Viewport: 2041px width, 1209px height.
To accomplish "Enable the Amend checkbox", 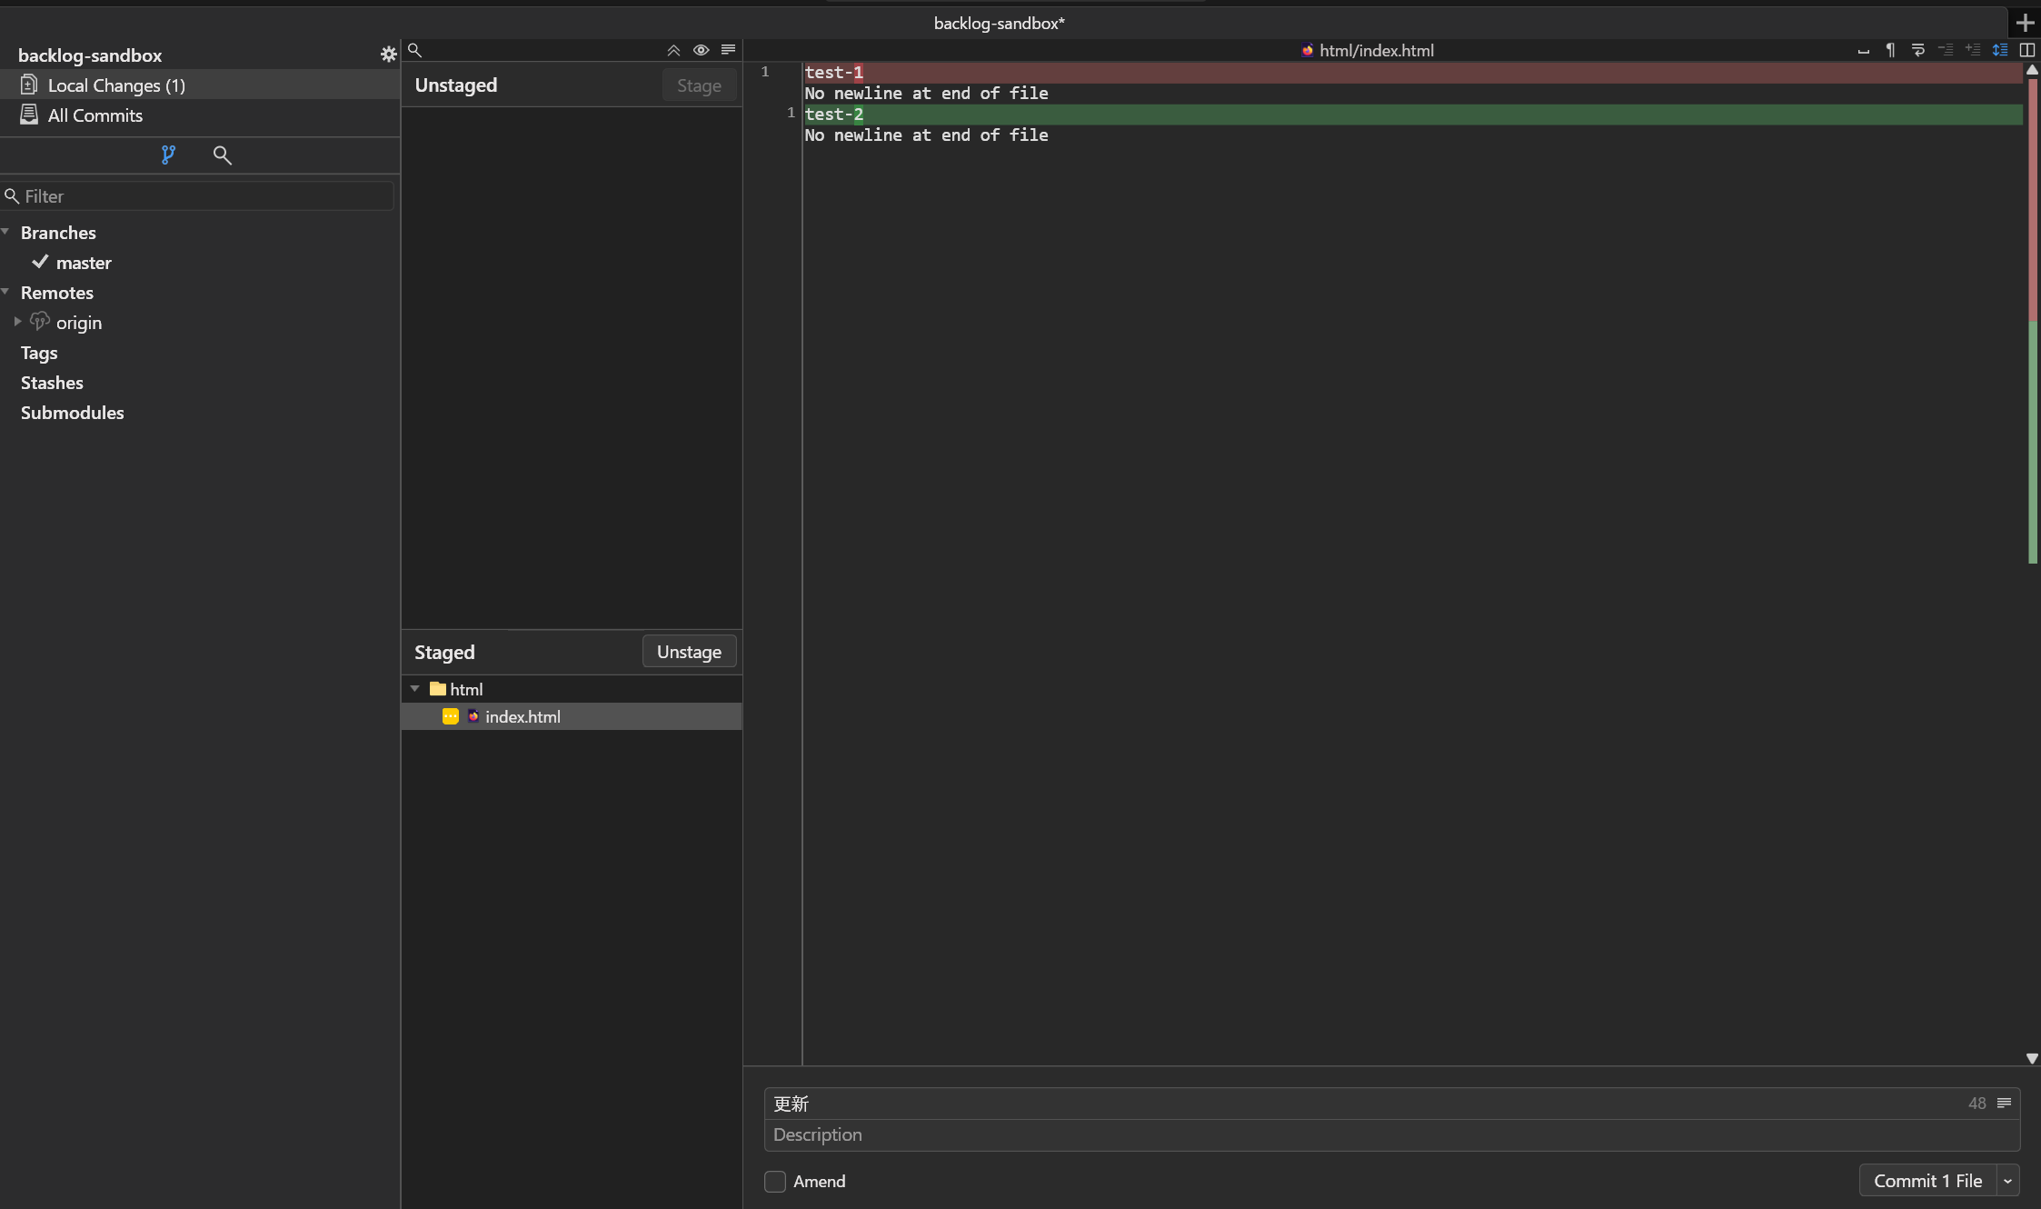I will click(774, 1182).
